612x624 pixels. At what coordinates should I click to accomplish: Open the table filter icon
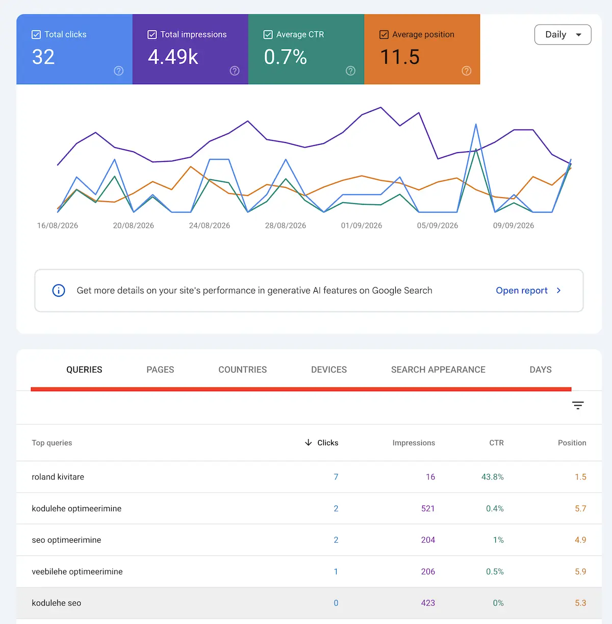[x=578, y=405]
